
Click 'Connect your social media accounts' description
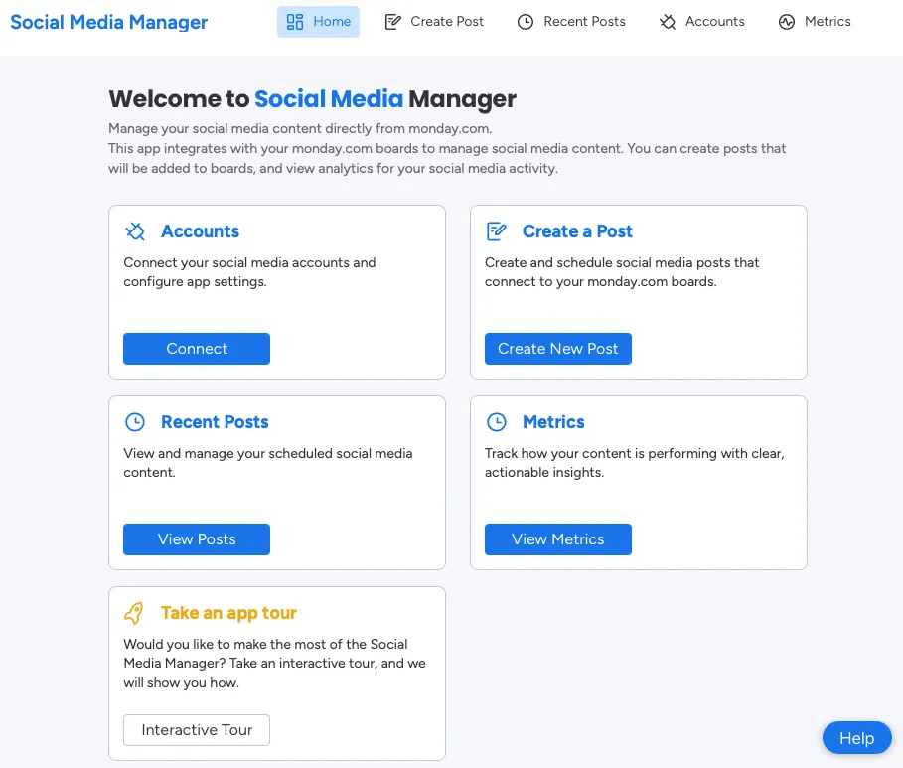pos(249,272)
